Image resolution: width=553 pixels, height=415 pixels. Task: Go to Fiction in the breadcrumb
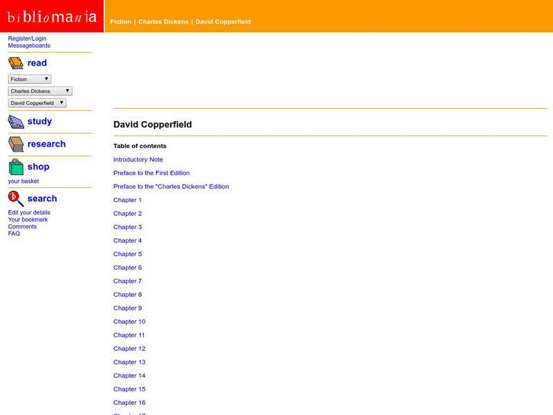[120, 21]
